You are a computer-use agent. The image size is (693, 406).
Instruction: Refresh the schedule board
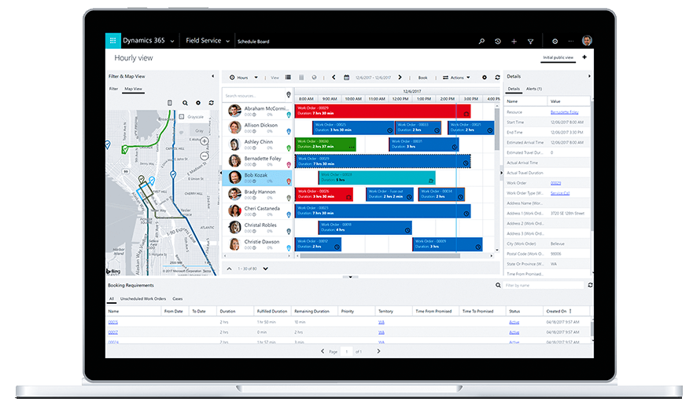click(x=496, y=78)
